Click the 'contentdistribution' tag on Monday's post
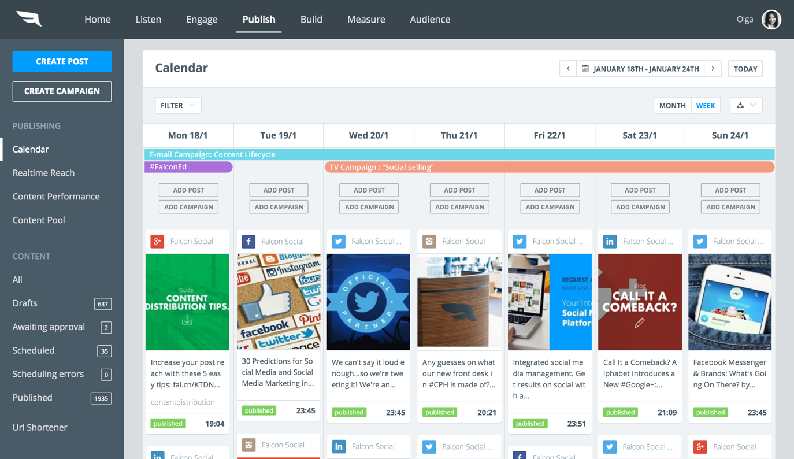This screenshot has height=459, width=794. point(183,402)
